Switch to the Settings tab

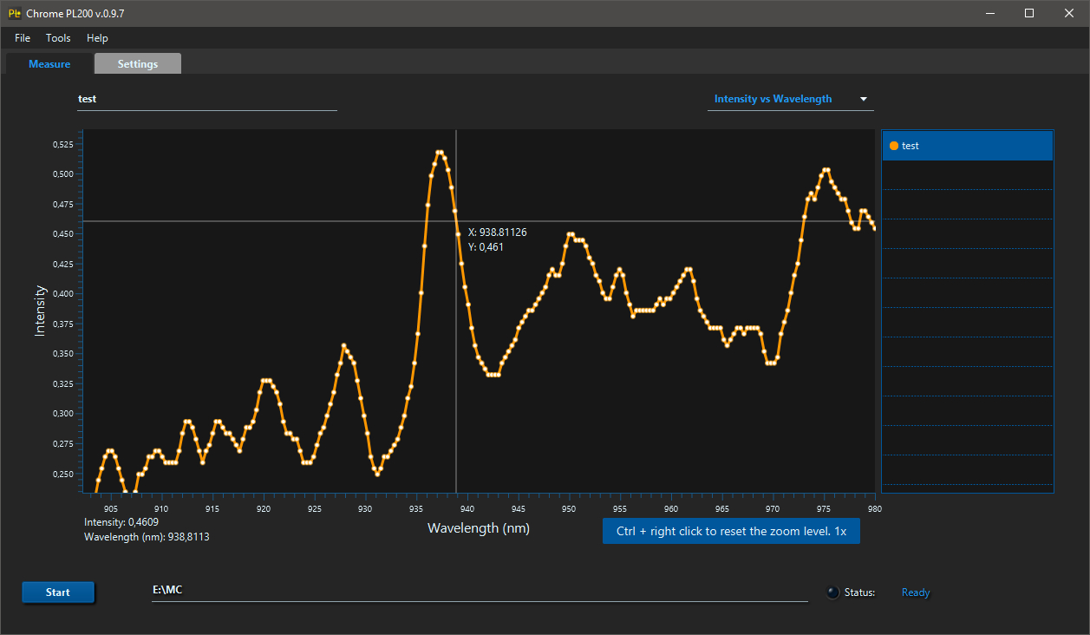[138, 63]
